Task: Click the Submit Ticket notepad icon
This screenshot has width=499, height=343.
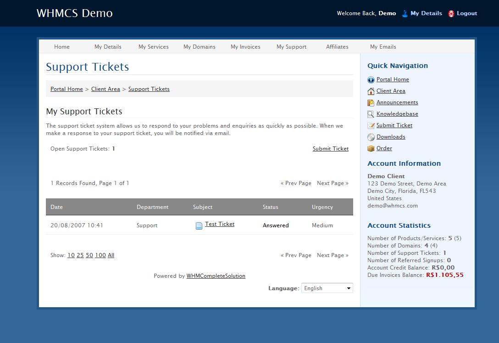Action: [x=371, y=126]
